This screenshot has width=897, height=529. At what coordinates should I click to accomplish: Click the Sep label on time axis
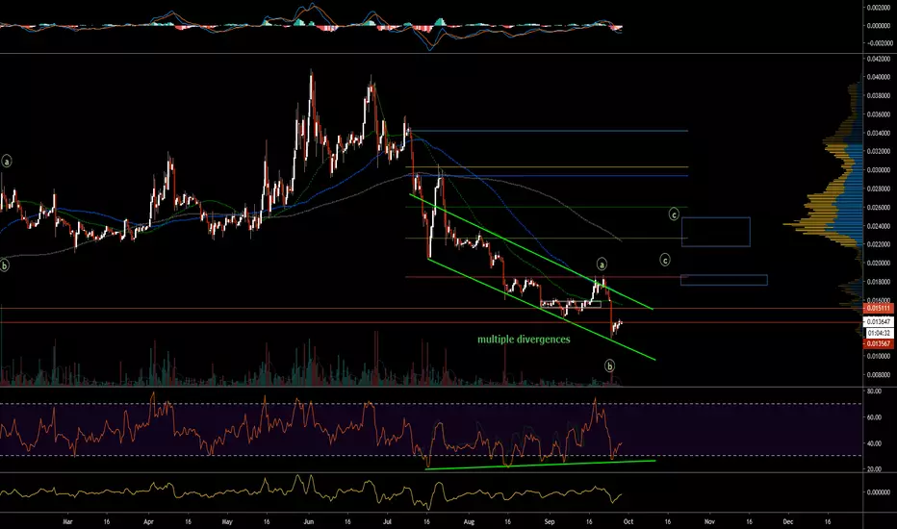(550, 521)
